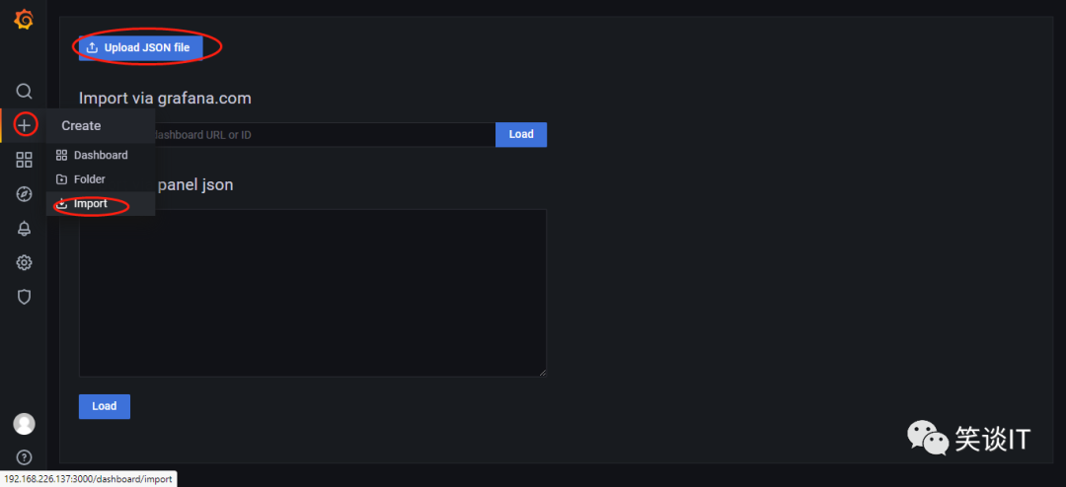Open the Dashboards grid icon
The image size is (1066, 487).
pos(24,160)
